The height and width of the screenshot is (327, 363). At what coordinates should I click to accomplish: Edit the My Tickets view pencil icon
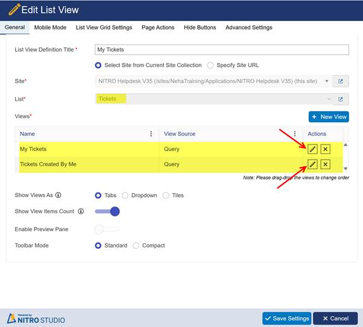point(312,149)
